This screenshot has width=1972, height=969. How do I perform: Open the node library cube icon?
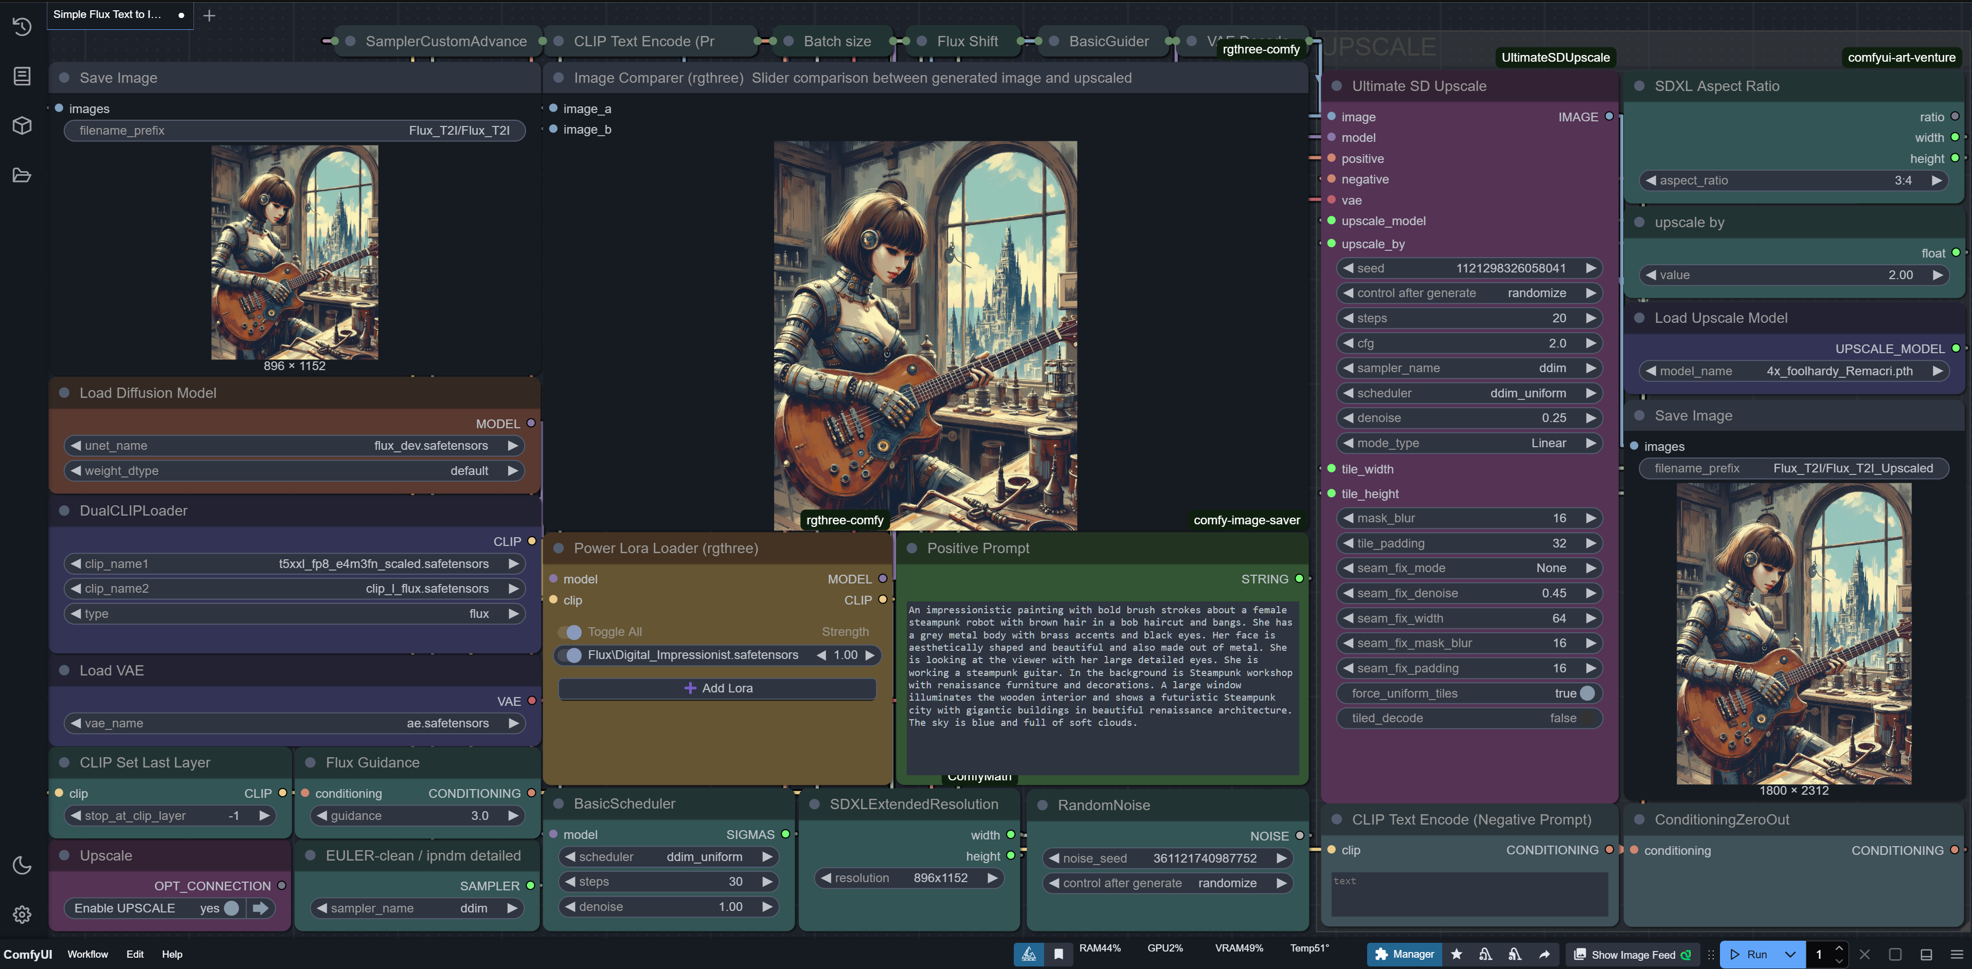coord(22,125)
